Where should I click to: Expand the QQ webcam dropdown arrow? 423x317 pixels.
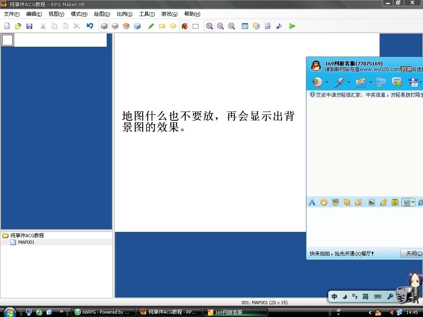327,82
